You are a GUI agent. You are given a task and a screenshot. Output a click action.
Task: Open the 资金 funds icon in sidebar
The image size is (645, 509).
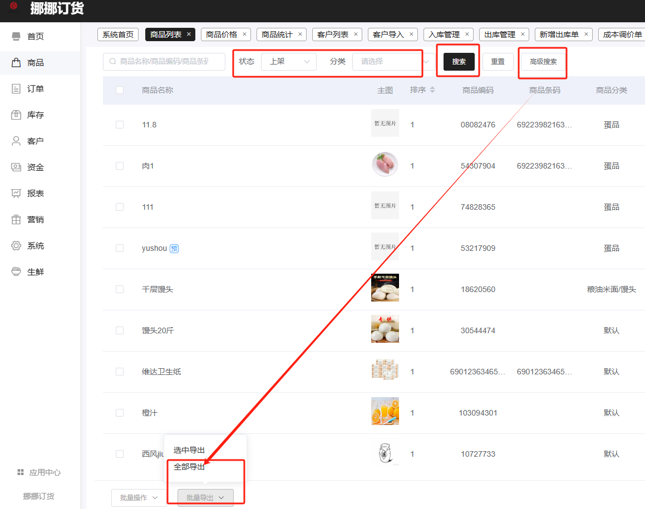tap(17, 167)
